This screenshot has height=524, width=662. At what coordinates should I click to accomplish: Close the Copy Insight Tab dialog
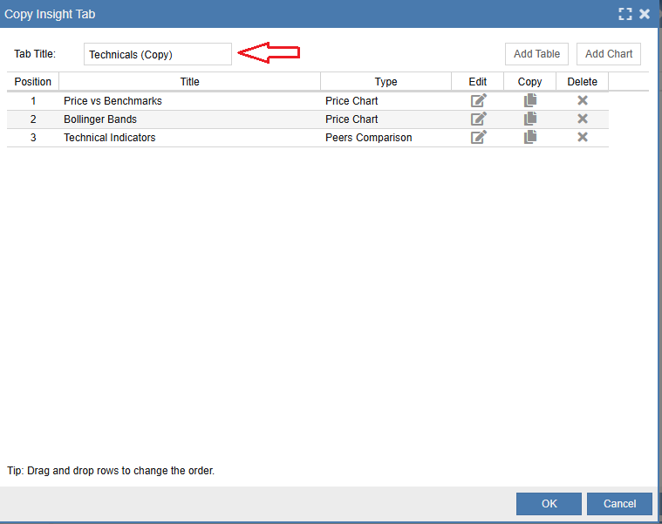pyautogui.click(x=645, y=14)
